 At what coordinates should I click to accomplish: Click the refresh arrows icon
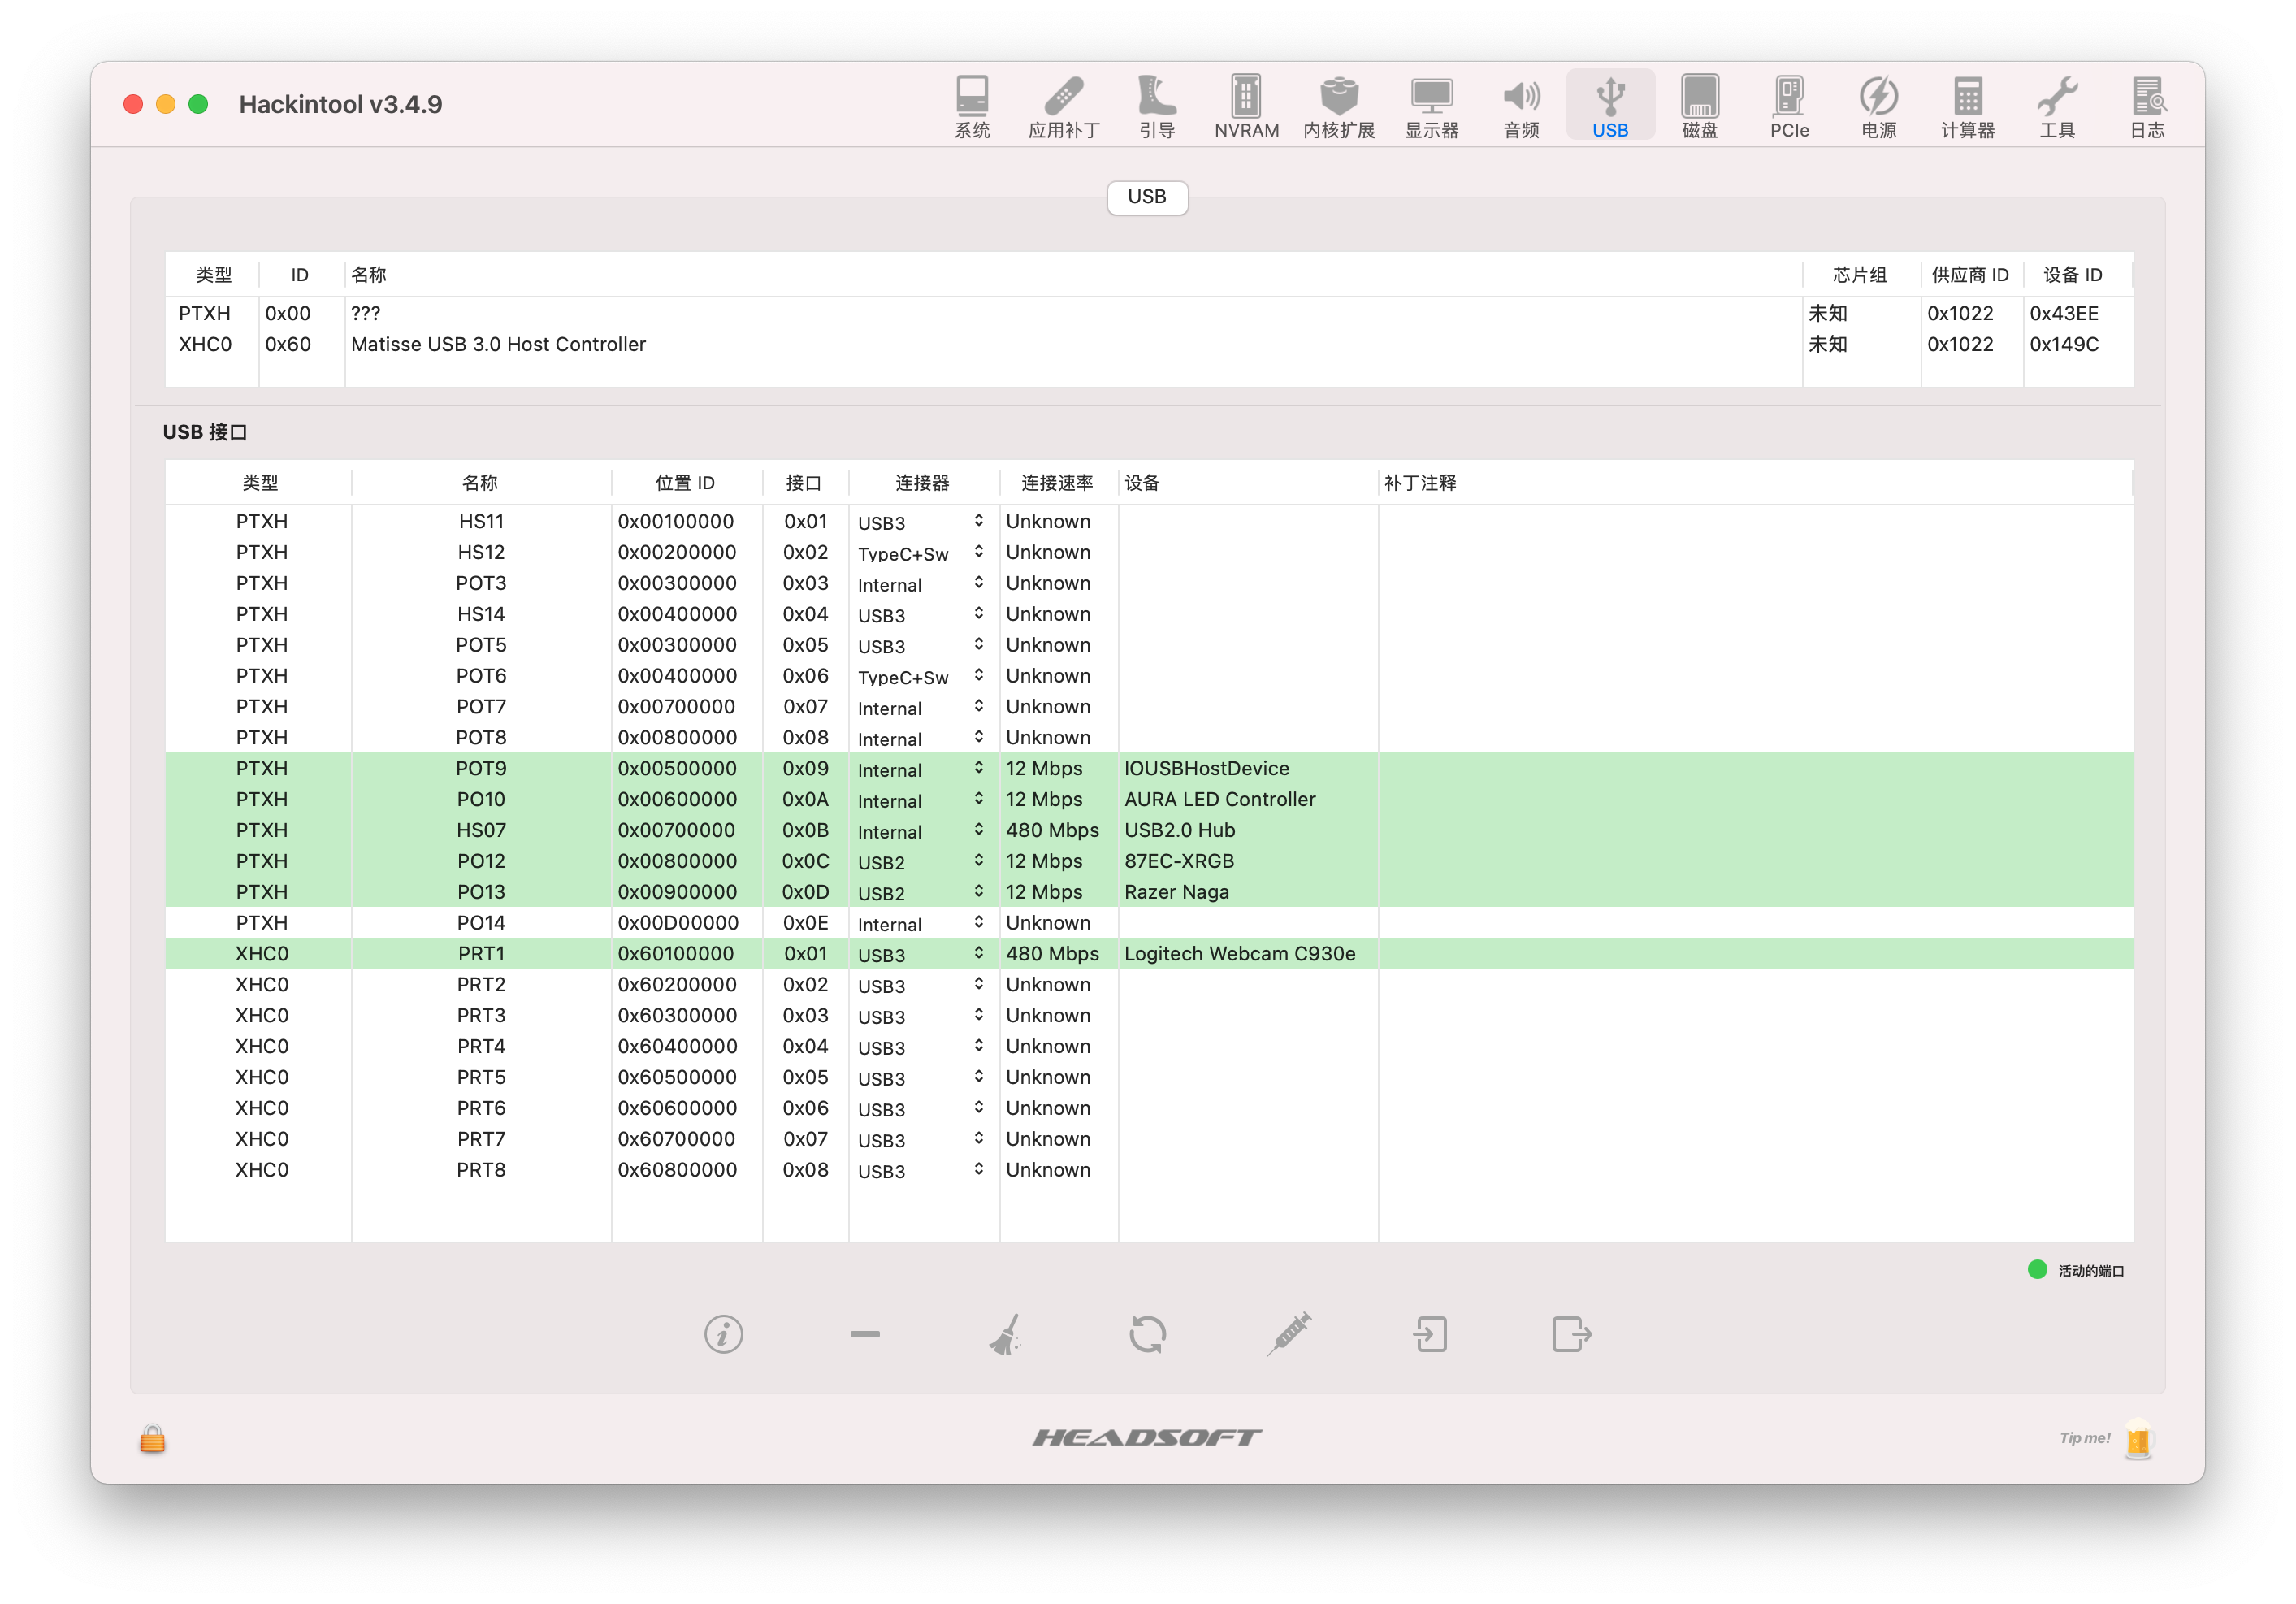click(1148, 1334)
